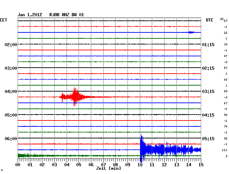This screenshot has height=174, width=229.
Task: Click minute tick label "10"
Action: pyautogui.click(x=140, y=165)
